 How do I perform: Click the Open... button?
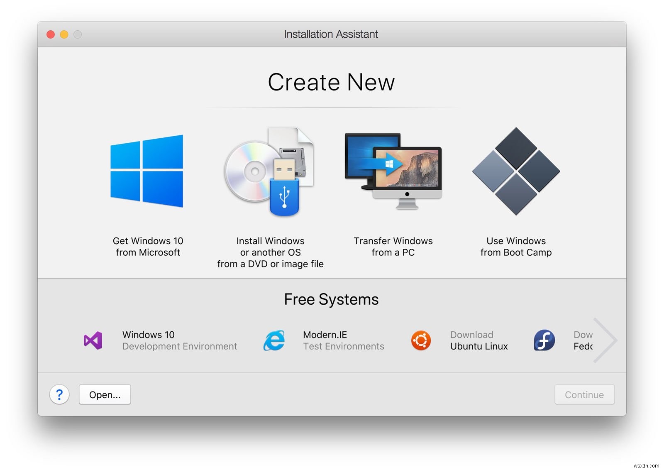pos(104,394)
